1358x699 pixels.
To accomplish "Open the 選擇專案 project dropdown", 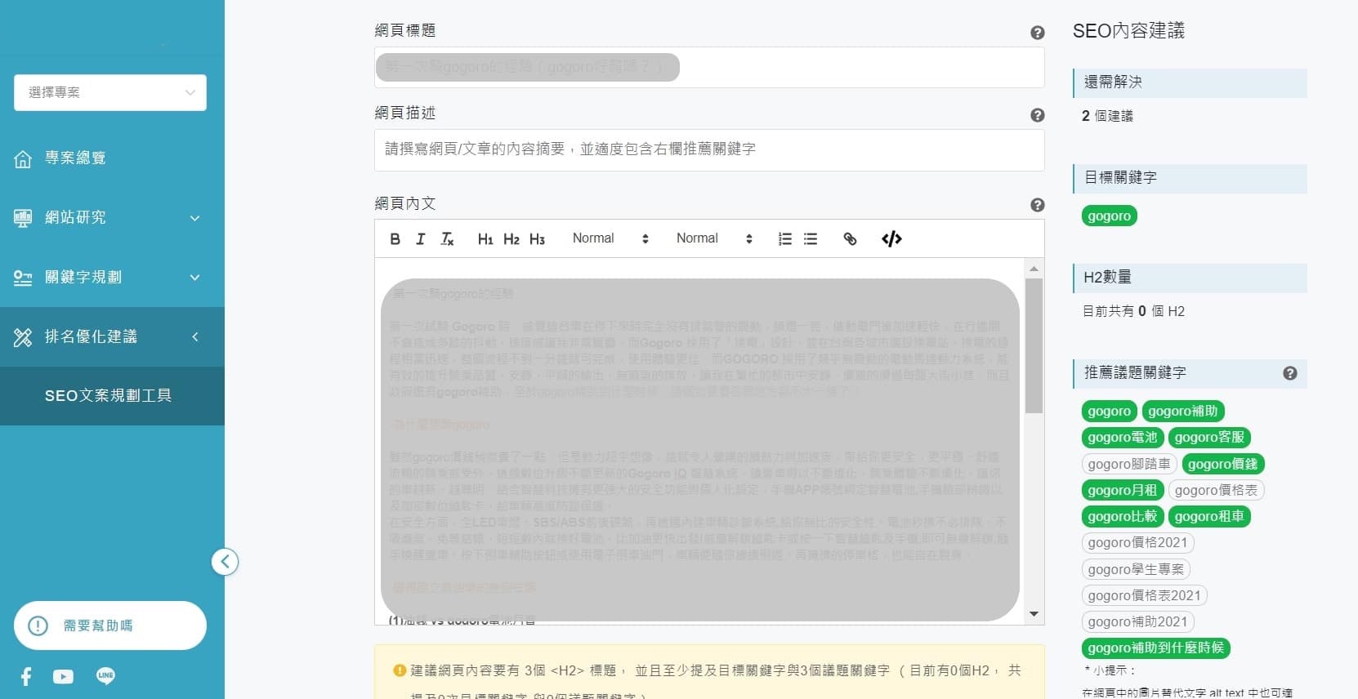I will click(x=110, y=92).
